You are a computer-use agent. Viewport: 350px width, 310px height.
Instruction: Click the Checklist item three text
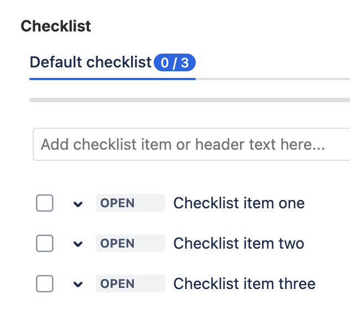click(244, 283)
